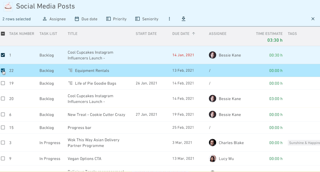Select the checkbox for task 19
Screen dimensions: 320x172
pos(3,83)
